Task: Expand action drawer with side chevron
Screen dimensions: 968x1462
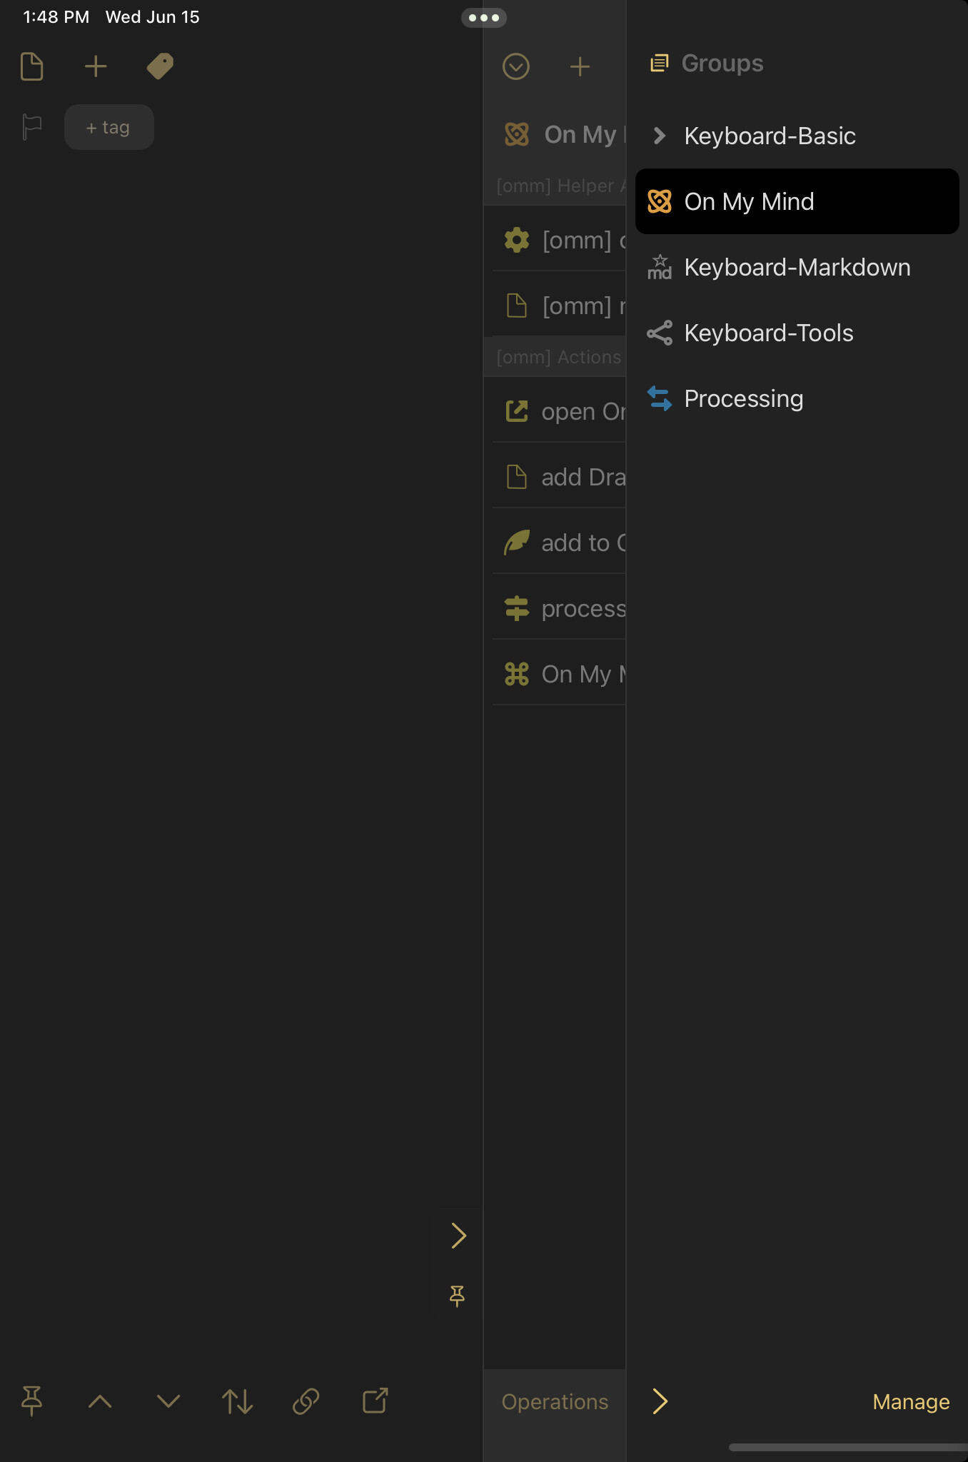Action: pos(459,1236)
